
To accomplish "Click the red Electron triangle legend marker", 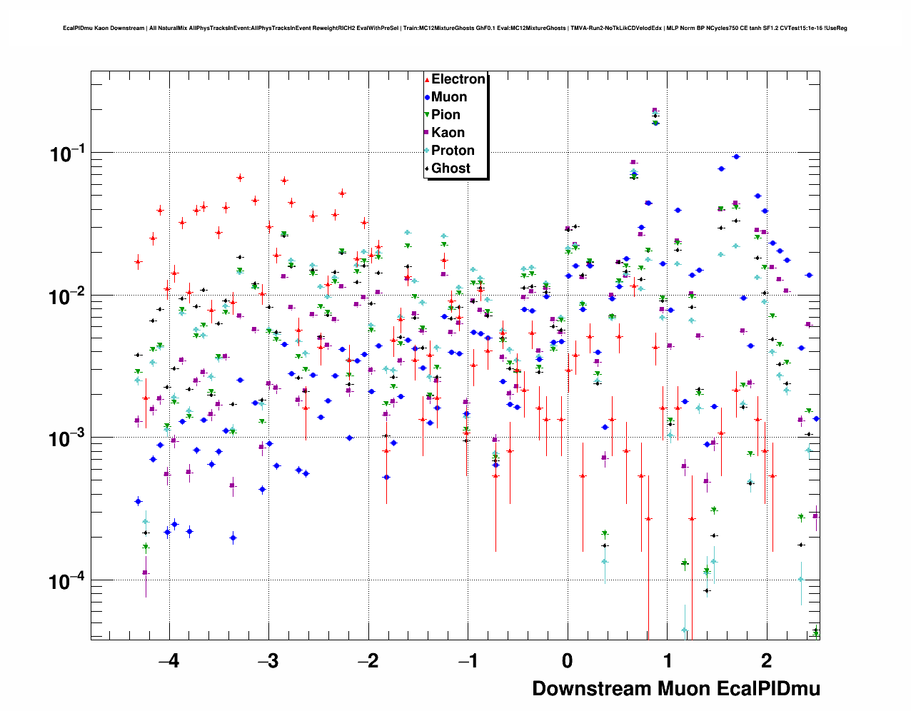I will (427, 79).
